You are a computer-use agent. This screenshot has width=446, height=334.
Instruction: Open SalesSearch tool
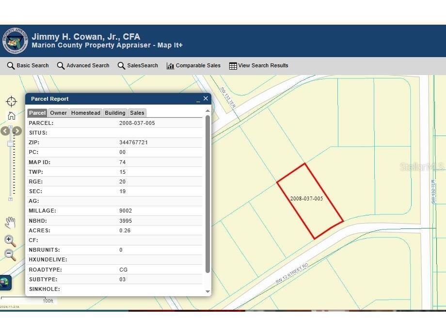point(138,66)
